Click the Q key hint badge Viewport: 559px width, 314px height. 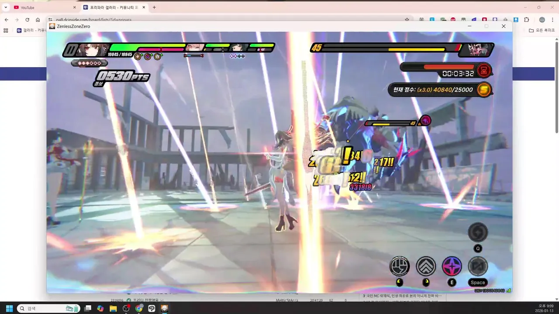pyautogui.click(x=478, y=249)
